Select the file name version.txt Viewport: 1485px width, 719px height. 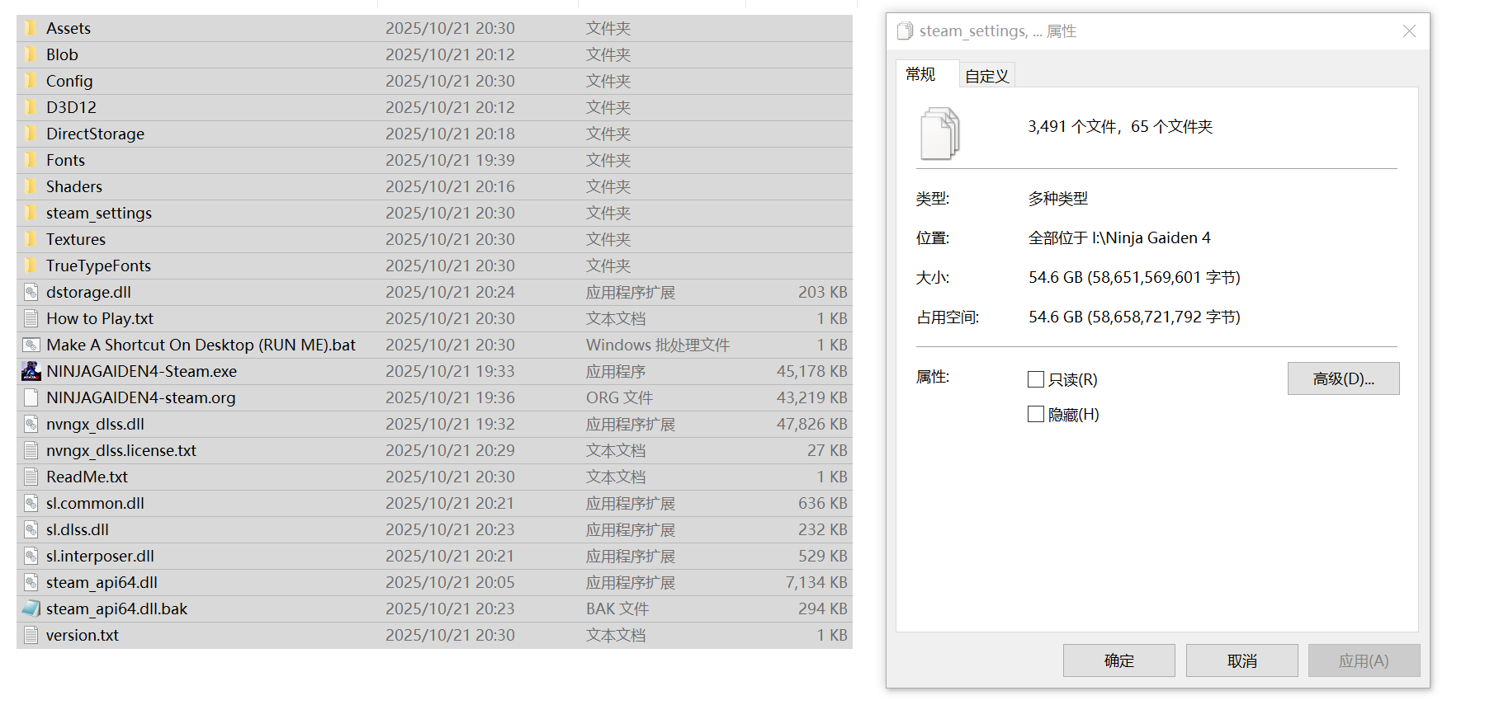tap(83, 635)
